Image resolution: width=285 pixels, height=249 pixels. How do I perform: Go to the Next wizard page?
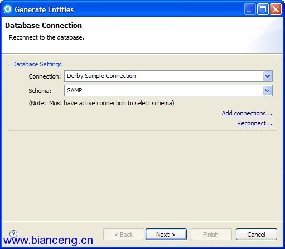click(166, 235)
